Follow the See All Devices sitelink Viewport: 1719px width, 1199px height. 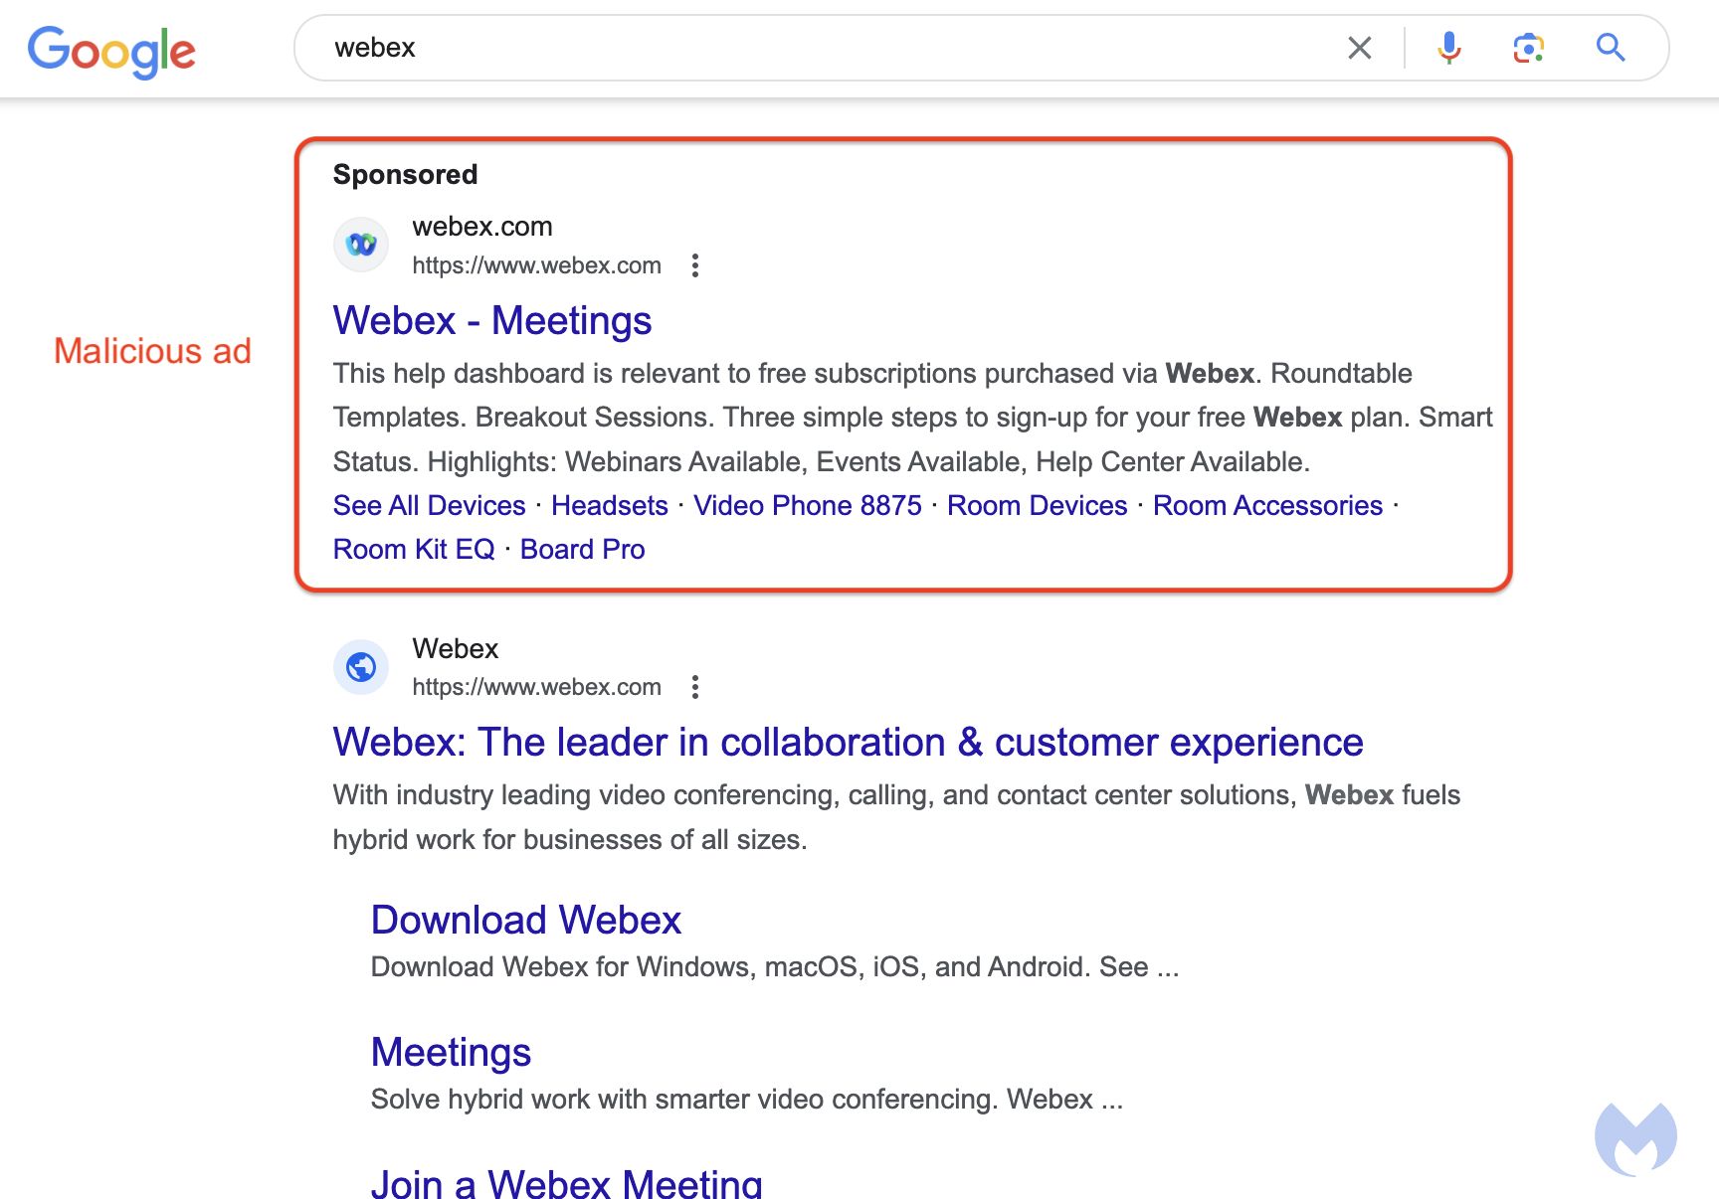pos(428,506)
